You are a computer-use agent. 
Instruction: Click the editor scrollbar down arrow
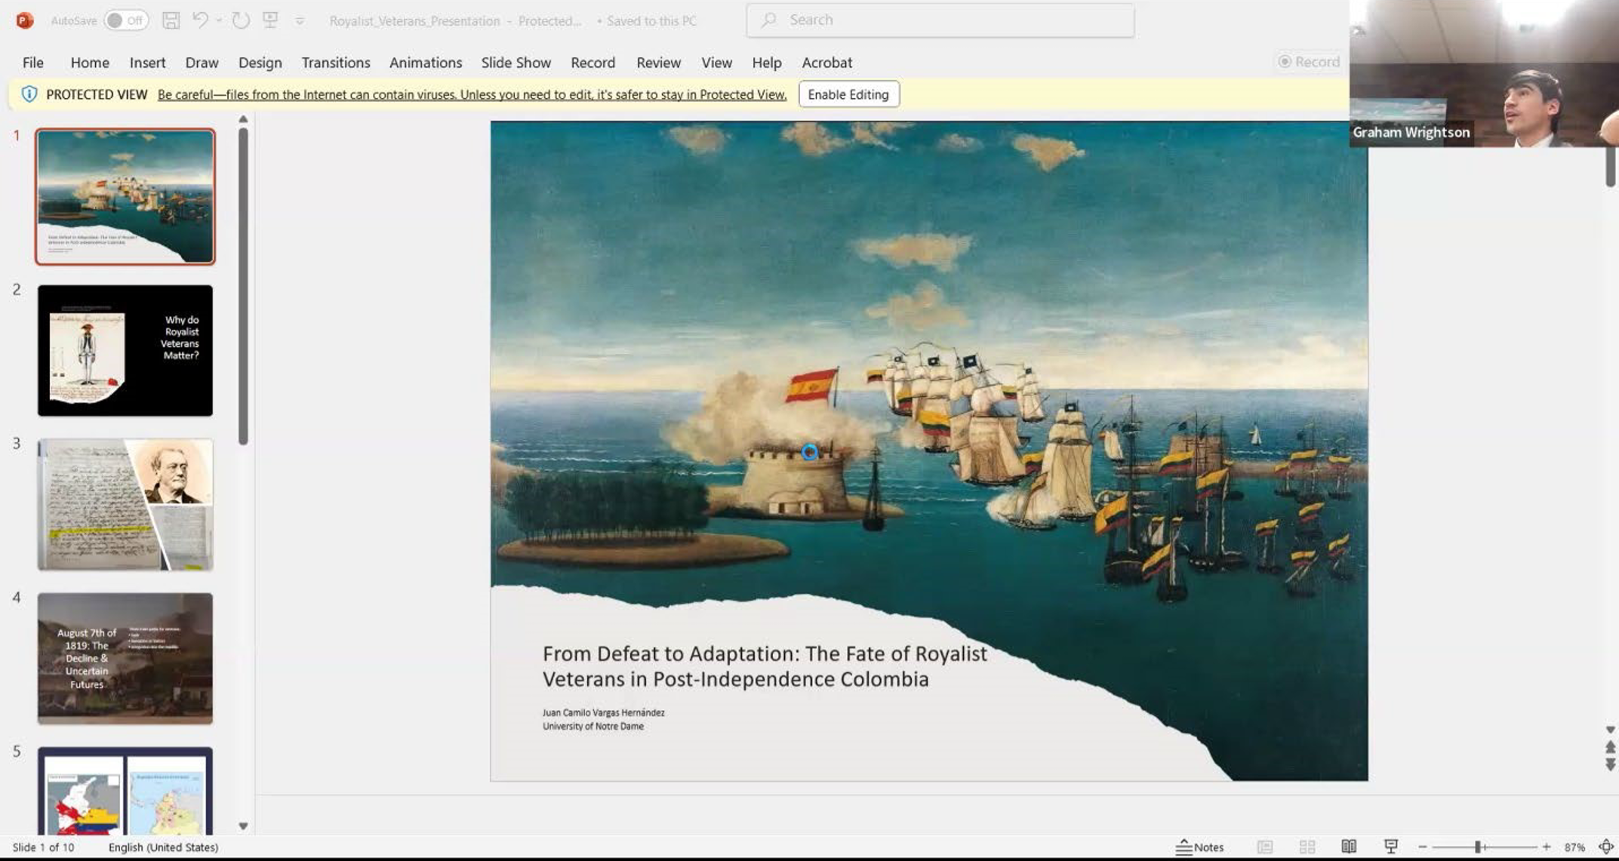(1610, 730)
